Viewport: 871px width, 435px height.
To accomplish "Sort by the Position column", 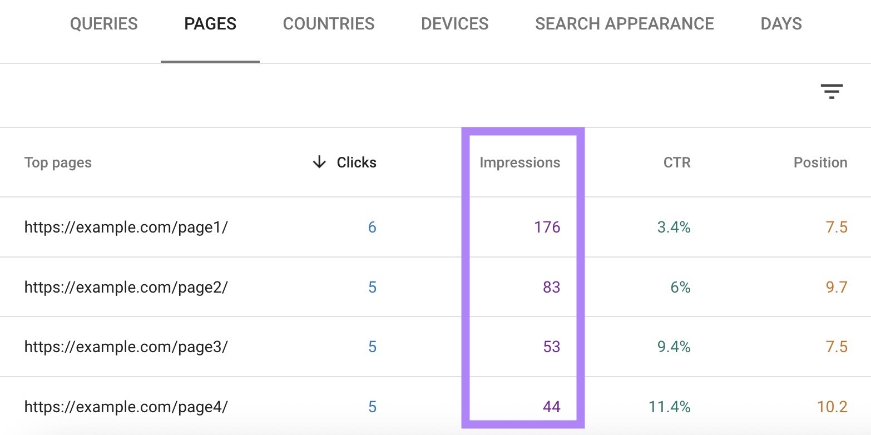I will pos(820,162).
